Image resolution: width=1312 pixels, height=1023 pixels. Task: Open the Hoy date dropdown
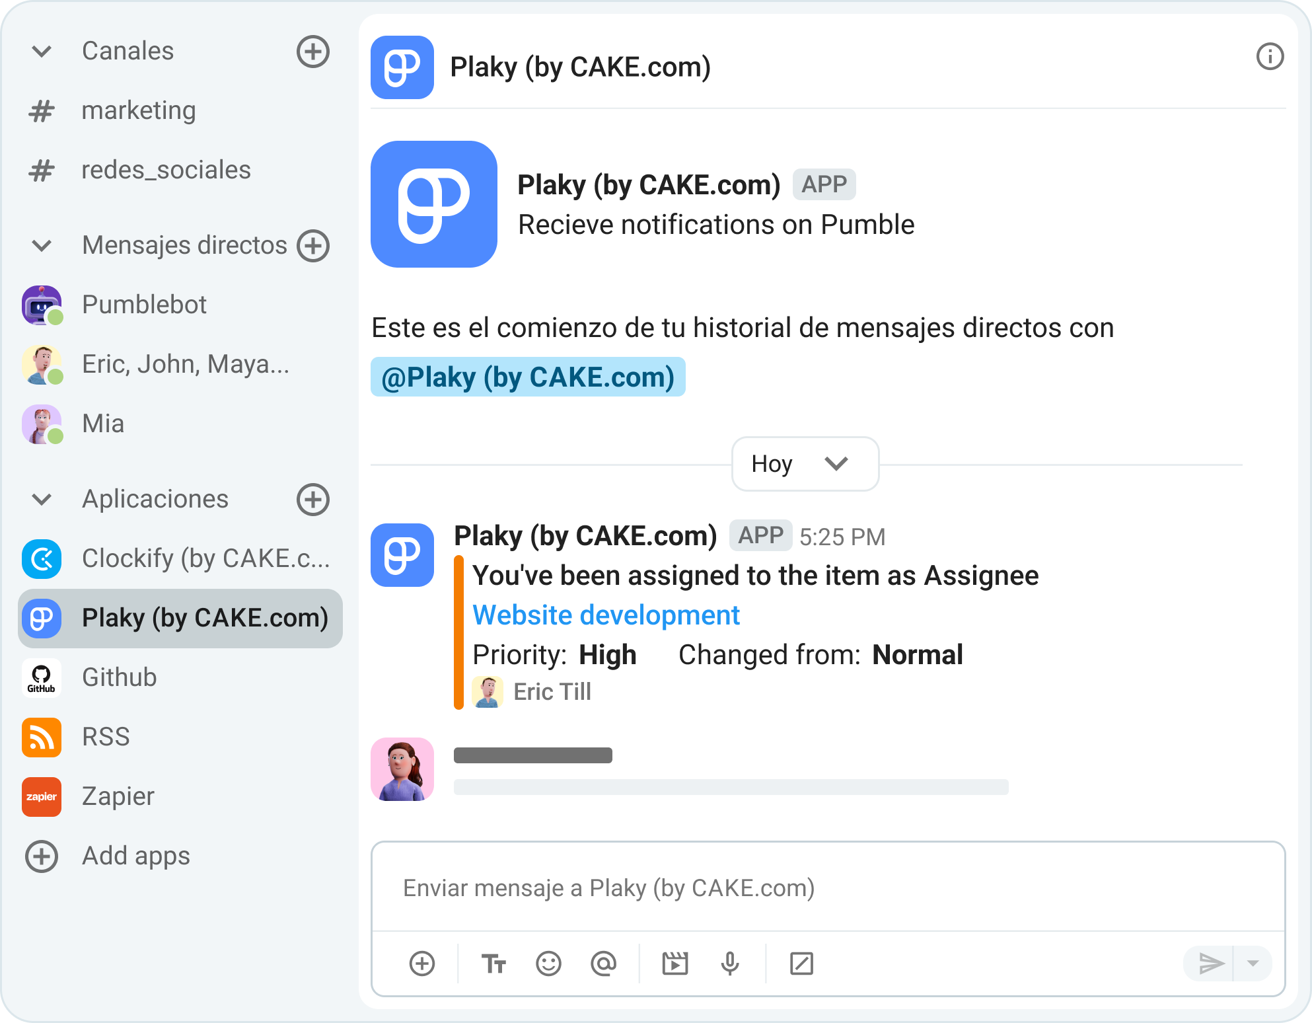point(805,463)
